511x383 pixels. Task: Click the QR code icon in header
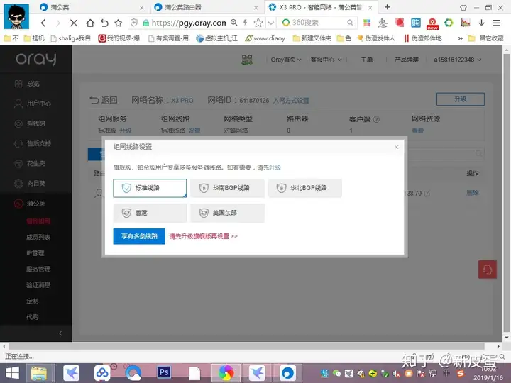(247, 60)
